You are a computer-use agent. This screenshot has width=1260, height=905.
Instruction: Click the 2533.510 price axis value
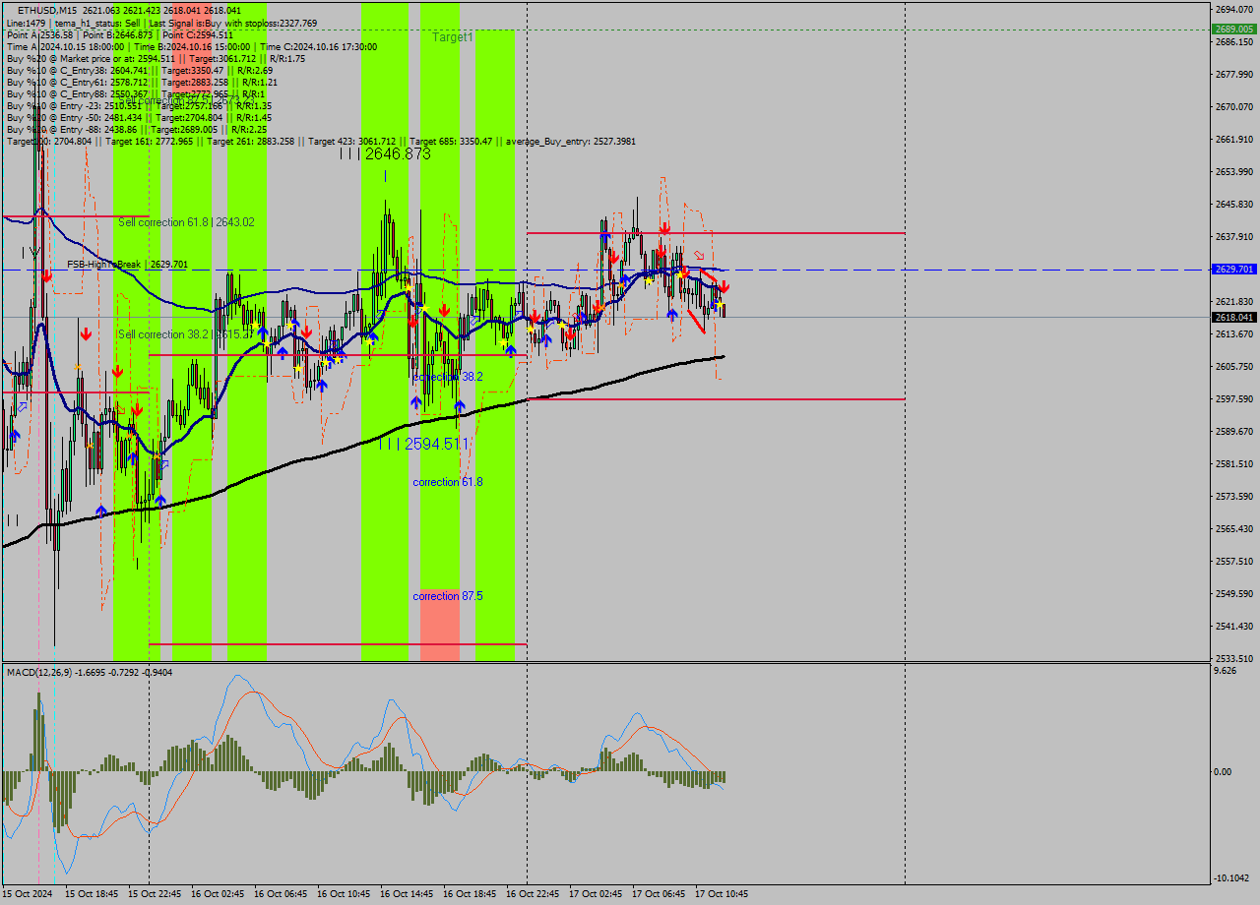tap(1233, 658)
